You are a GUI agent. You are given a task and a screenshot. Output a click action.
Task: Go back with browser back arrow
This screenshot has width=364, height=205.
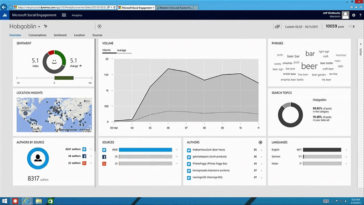[4, 7]
